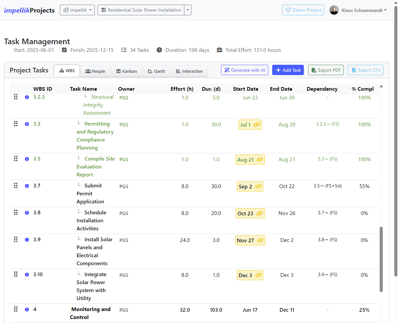The height and width of the screenshot is (323, 398).
Task: Click the impellikProjects logo
Action: 29,10
